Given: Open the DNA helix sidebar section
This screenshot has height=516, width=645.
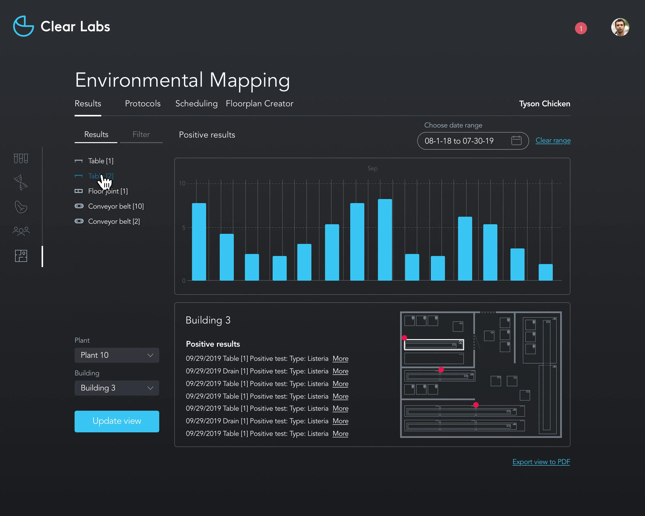Looking at the screenshot, I should pos(21,182).
